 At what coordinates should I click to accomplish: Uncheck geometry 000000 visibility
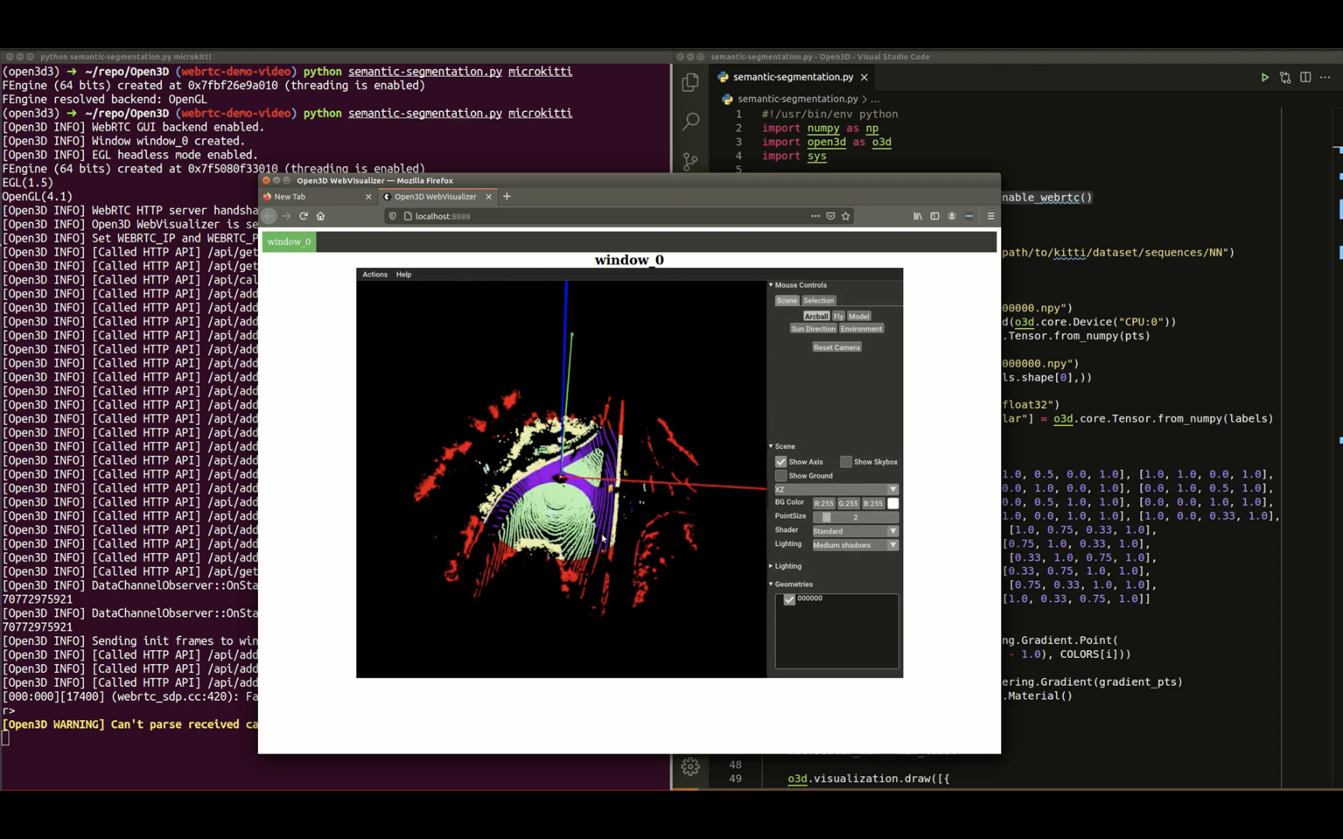click(790, 599)
